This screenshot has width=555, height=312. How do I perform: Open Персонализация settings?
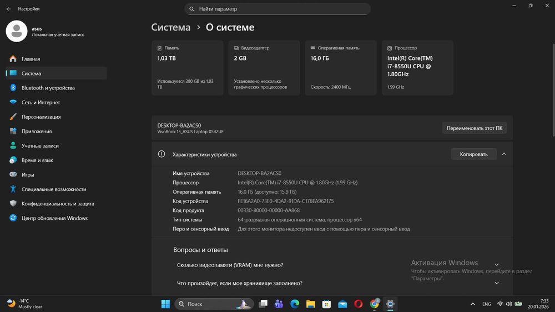coord(56,117)
